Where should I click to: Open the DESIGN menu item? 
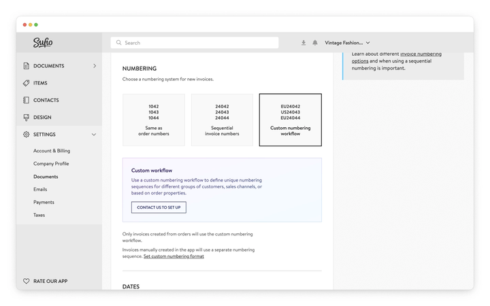pos(42,118)
